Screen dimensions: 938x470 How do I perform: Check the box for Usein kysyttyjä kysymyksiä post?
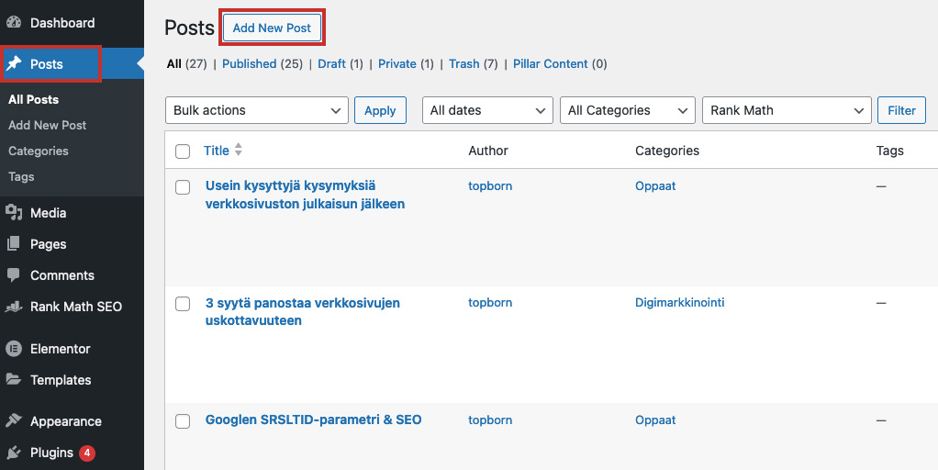coord(183,187)
